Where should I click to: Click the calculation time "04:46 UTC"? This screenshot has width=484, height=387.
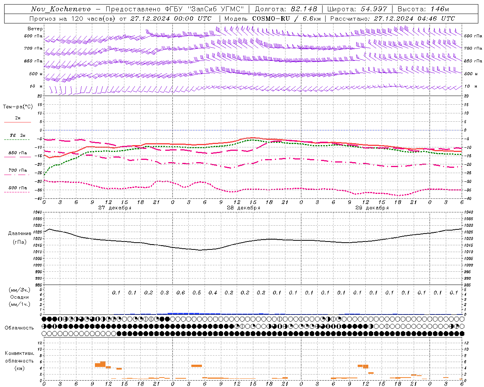coord(436,19)
